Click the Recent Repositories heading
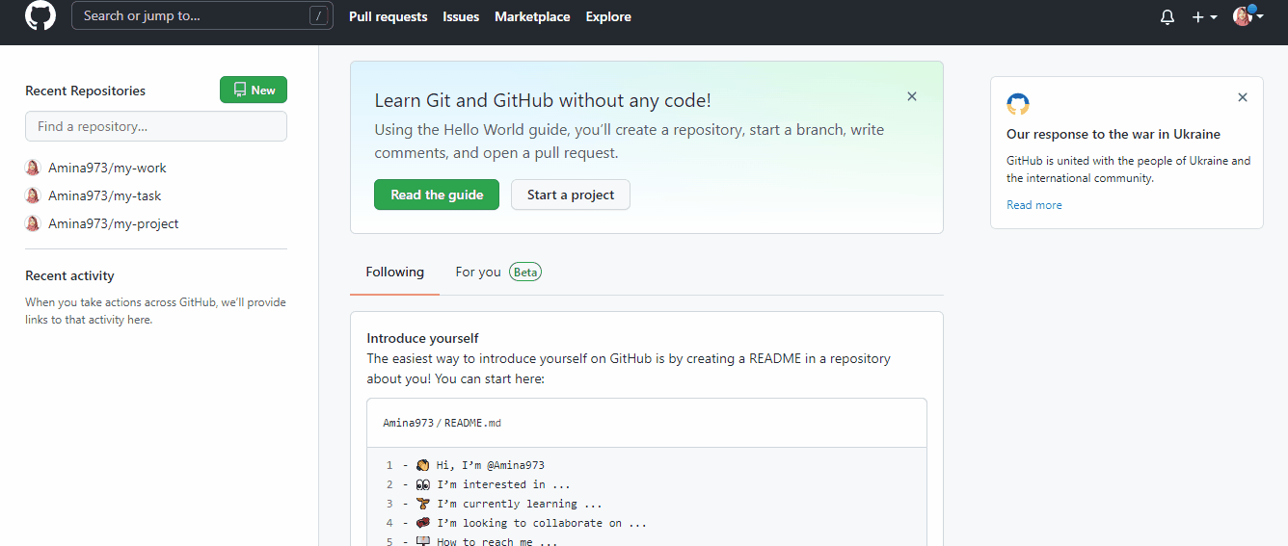 point(86,91)
